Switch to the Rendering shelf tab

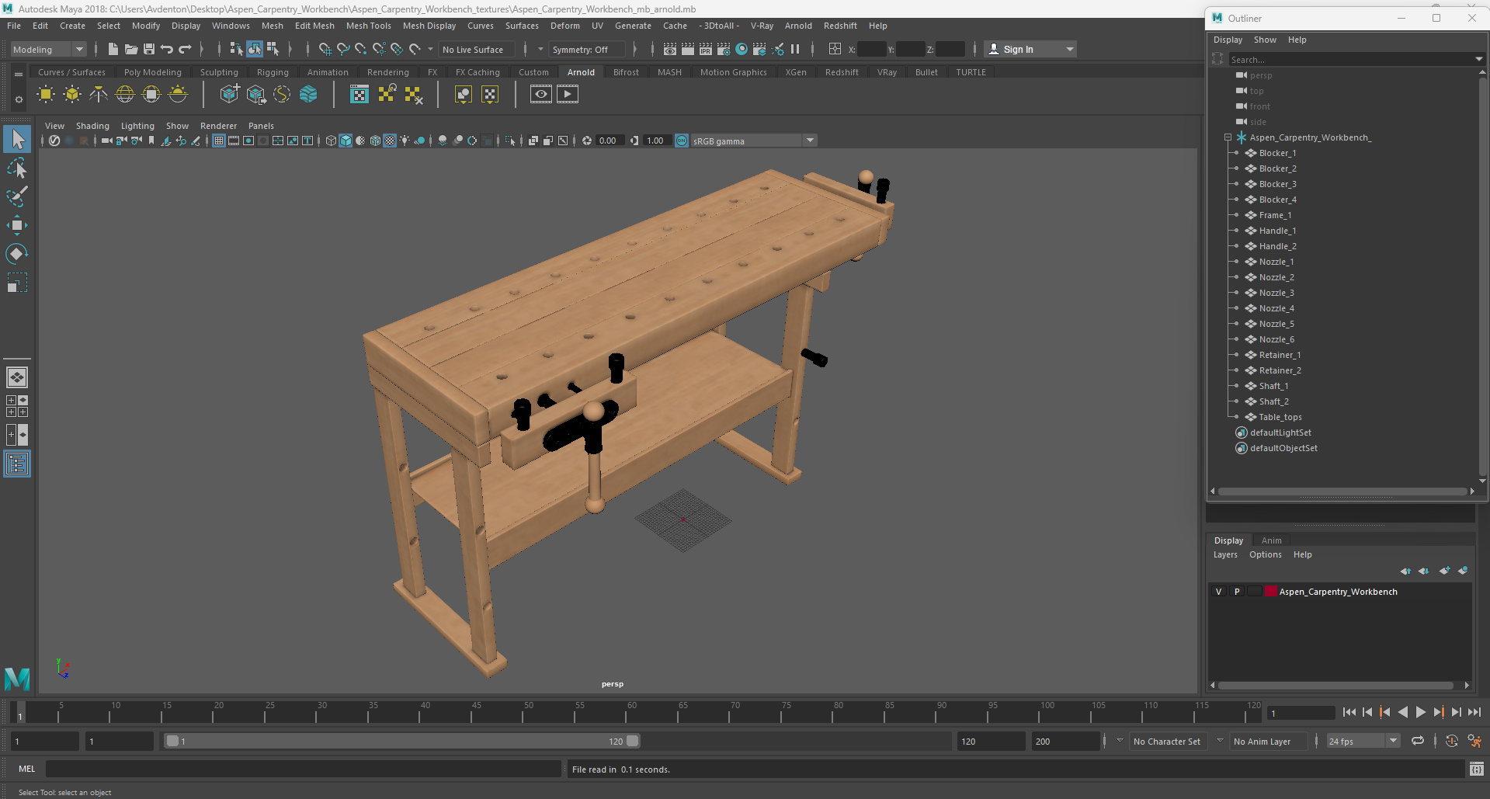click(387, 72)
